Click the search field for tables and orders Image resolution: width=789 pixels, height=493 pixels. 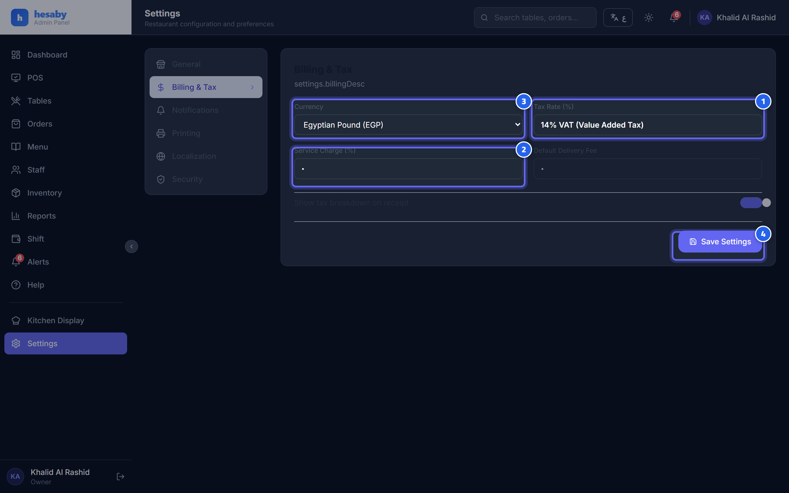(535, 18)
